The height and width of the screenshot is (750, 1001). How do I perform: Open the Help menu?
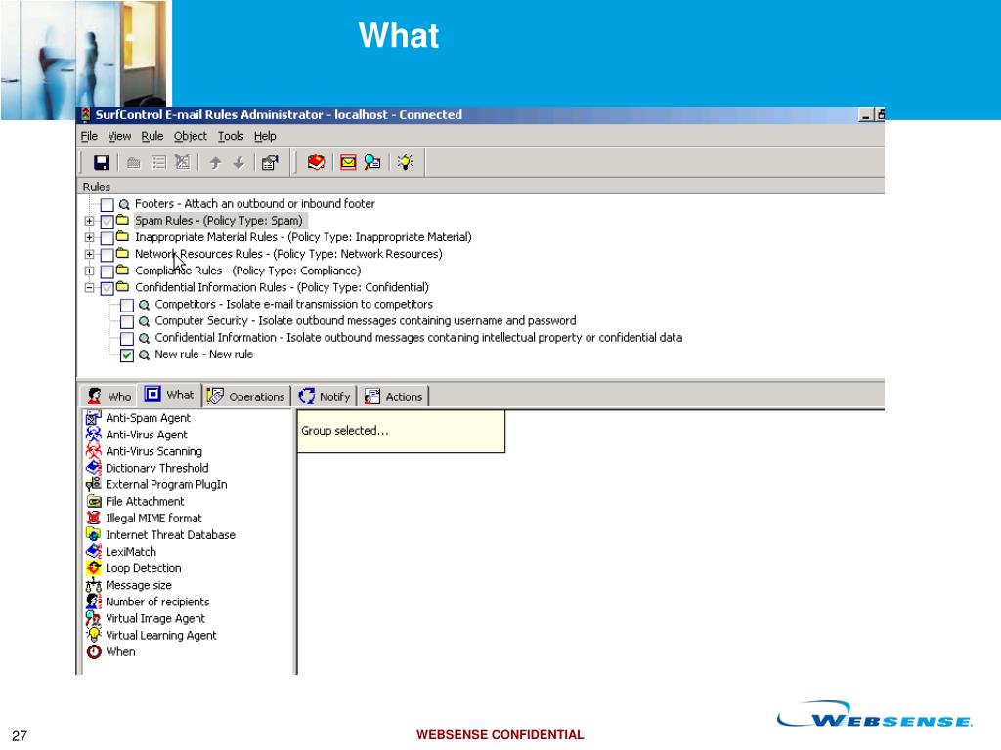pos(265,136)
